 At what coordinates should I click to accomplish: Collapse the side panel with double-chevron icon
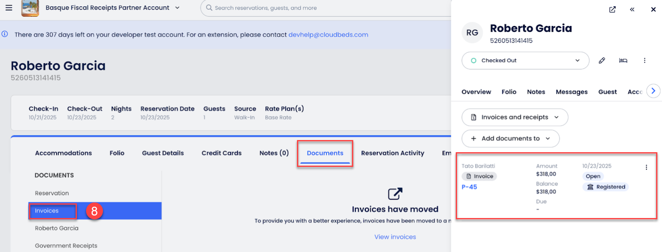click(632, 10)
